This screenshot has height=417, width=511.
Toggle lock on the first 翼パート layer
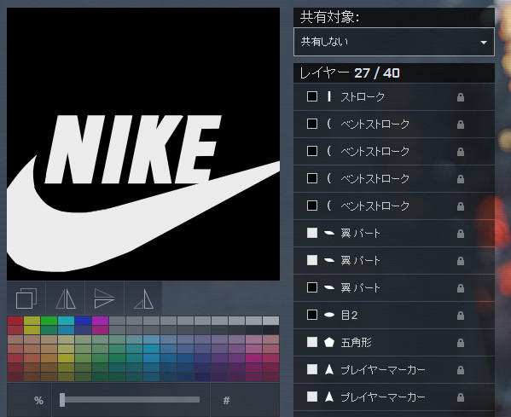click(460, 234)
